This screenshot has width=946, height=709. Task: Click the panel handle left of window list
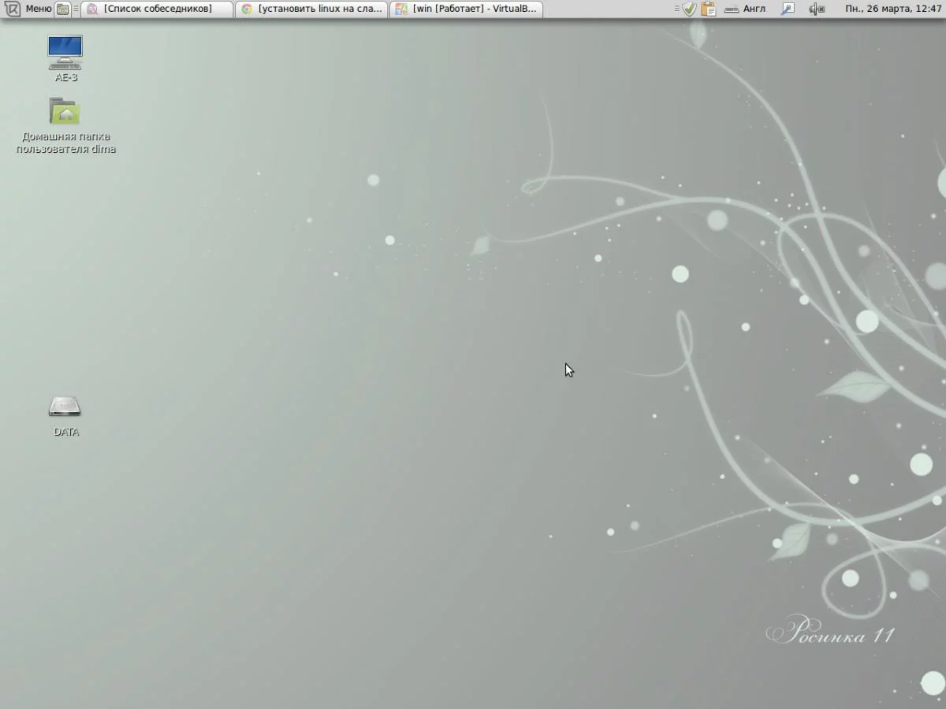click(x=76, y=9)
